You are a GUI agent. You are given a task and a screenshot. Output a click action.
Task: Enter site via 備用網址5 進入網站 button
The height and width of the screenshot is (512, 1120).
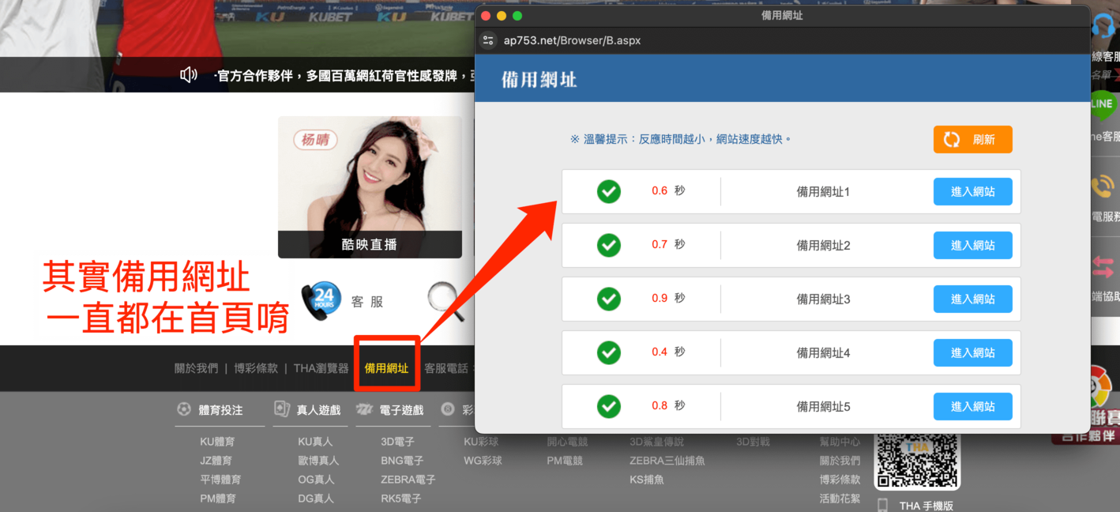[972, 407]
